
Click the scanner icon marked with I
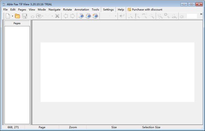pyautogui.click(x=88, y=16)
